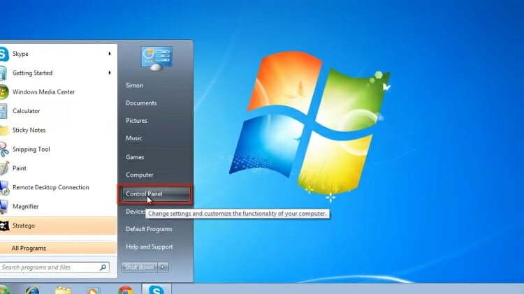Expand the Skype jump list arrow
524x294 pixels.
[x=110, y=54]
